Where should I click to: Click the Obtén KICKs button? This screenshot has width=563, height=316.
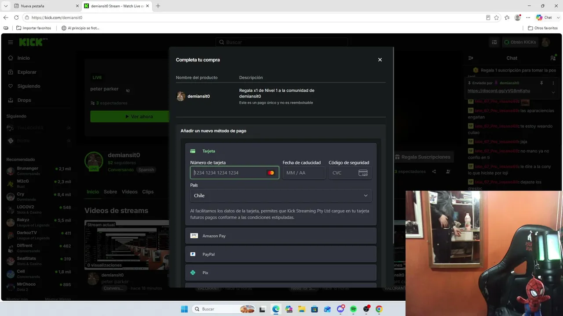click(520, 42)
